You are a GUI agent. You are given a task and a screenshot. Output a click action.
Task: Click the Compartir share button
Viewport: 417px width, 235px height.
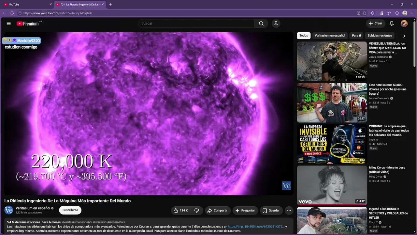pos(218,211)
